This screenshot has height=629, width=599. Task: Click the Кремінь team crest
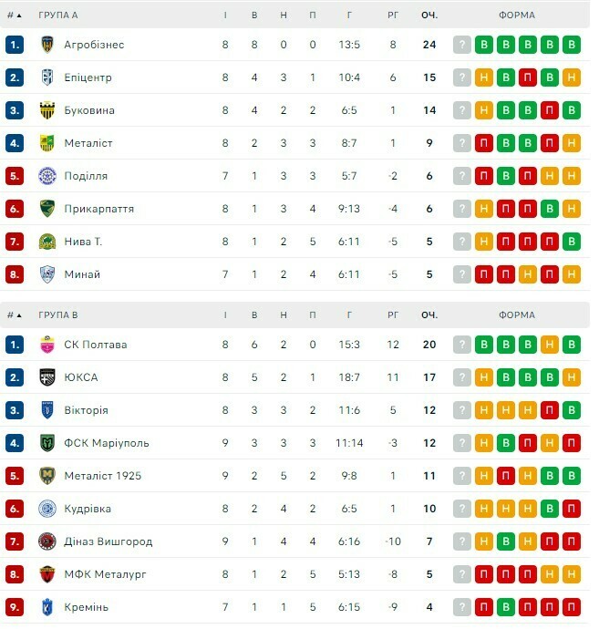coord(47,607)
